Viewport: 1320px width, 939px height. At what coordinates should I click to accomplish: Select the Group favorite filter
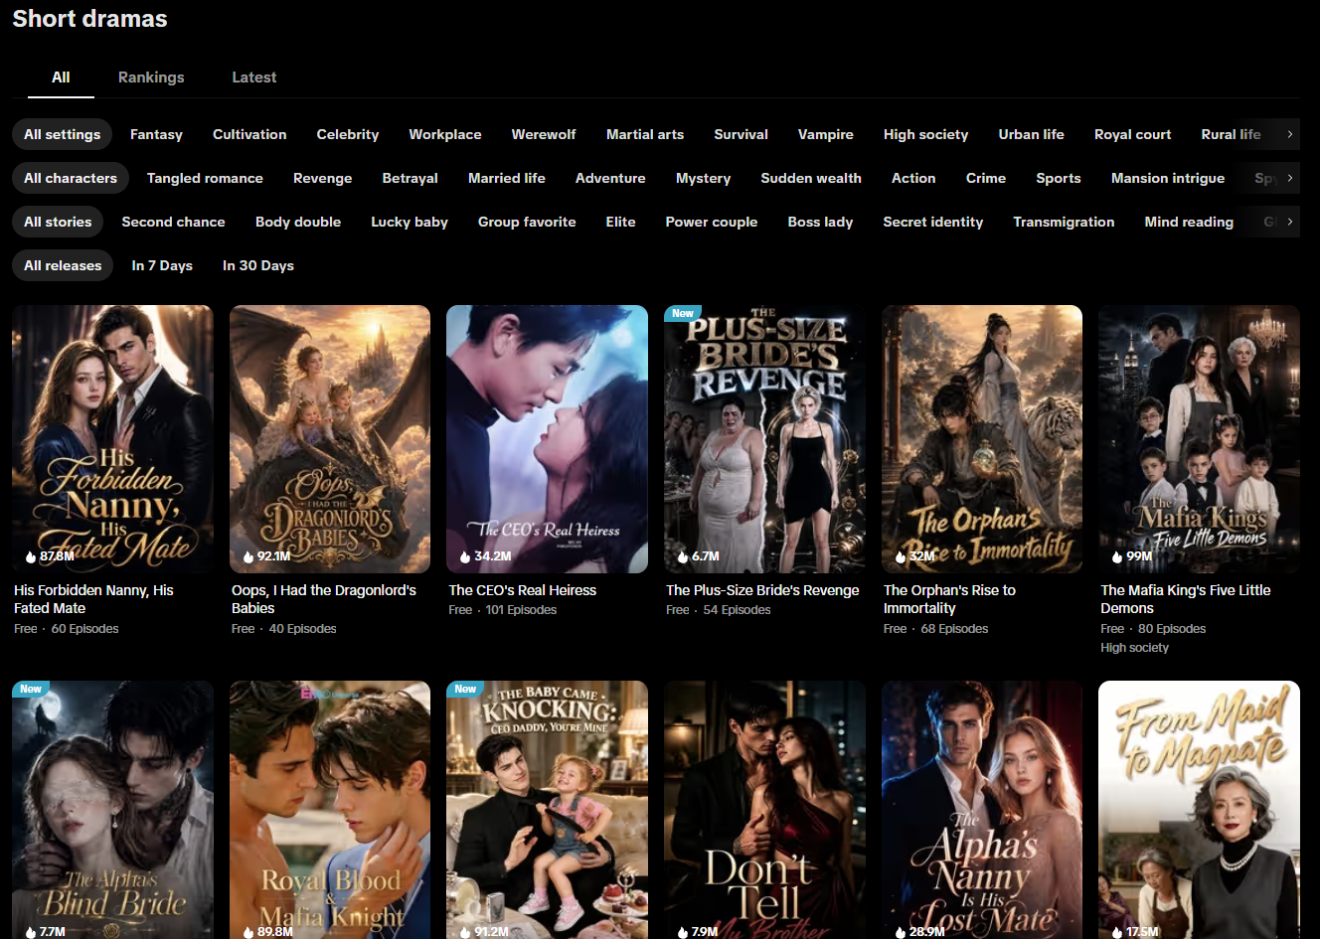pos(527,222)
